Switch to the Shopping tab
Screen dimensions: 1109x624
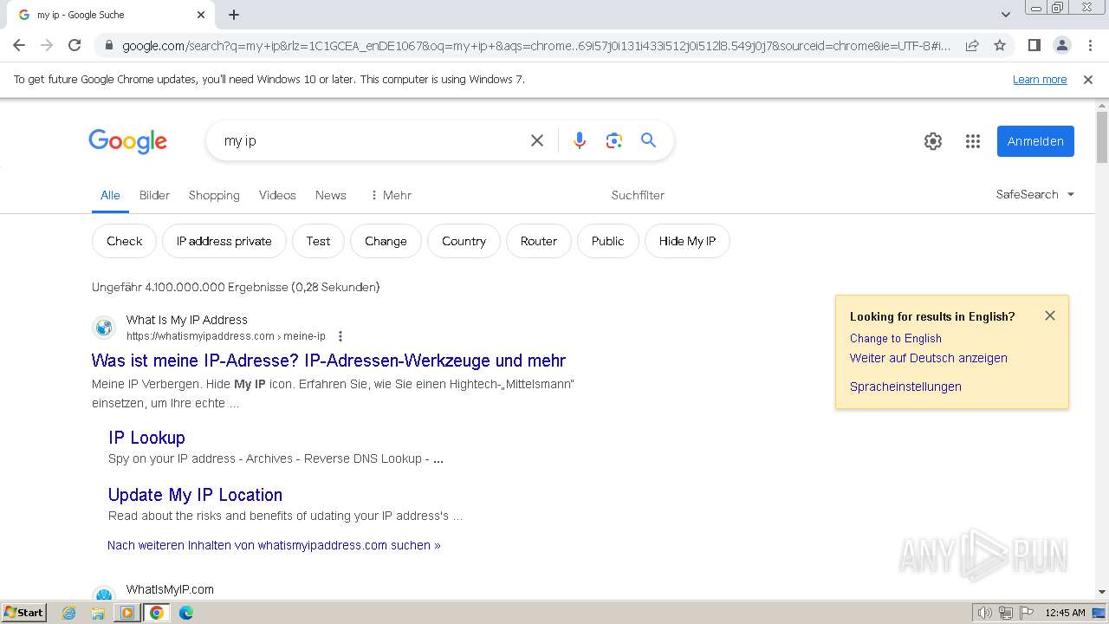[x=214, y=195]
